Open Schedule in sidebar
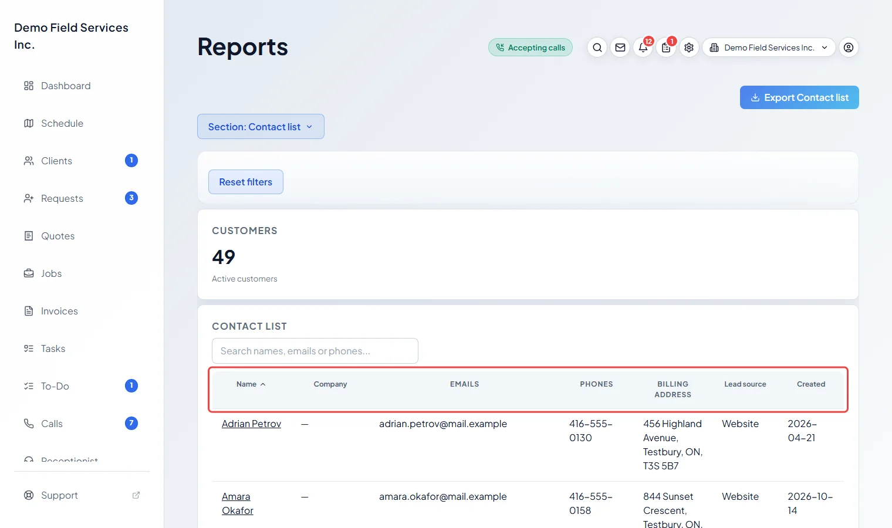This screenshot has height=528, width=892. tap(82, 123)
